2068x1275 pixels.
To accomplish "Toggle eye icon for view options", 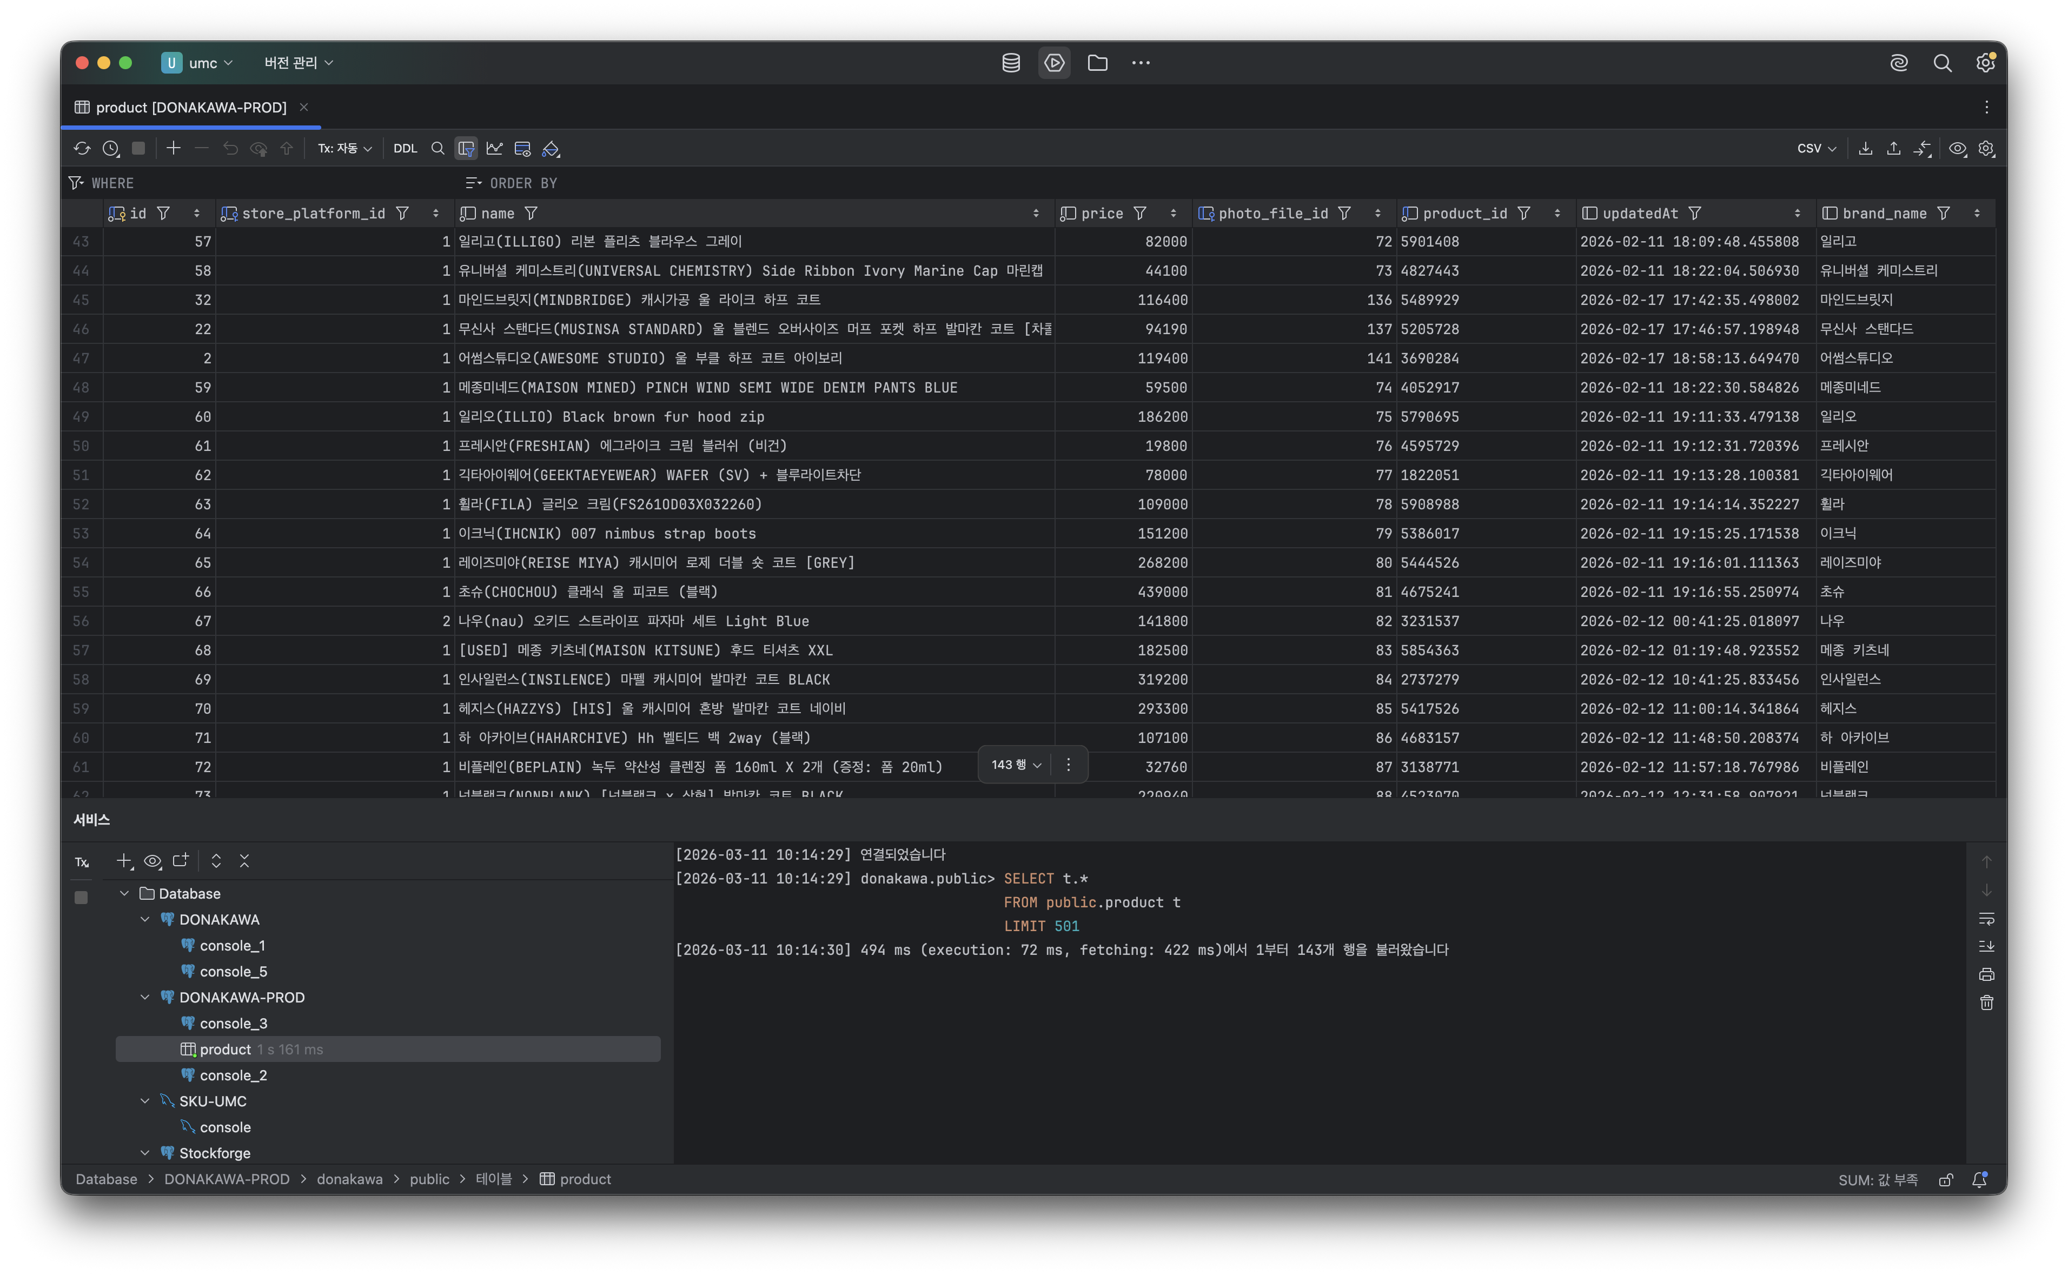I will (x=1958, y=148).
